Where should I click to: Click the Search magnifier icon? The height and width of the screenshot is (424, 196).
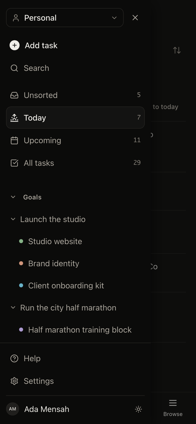pyautogui.click(x=14, y=68)
